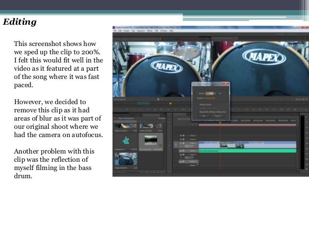Viewport: 309px width, 232px height.
Task: Click the program monitor video preview
Action: coord(260,69)
